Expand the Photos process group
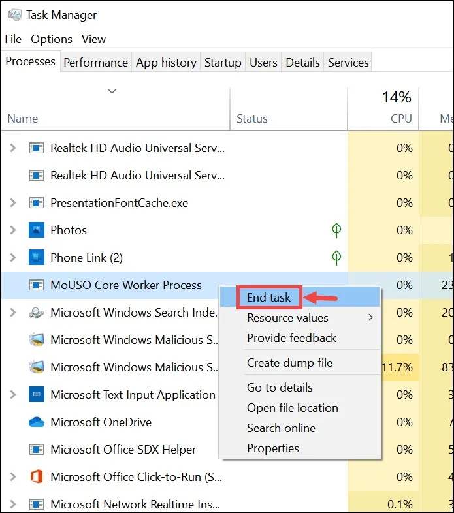The height and width of the screenshot is (513, 454). click(x=13, y=230)
